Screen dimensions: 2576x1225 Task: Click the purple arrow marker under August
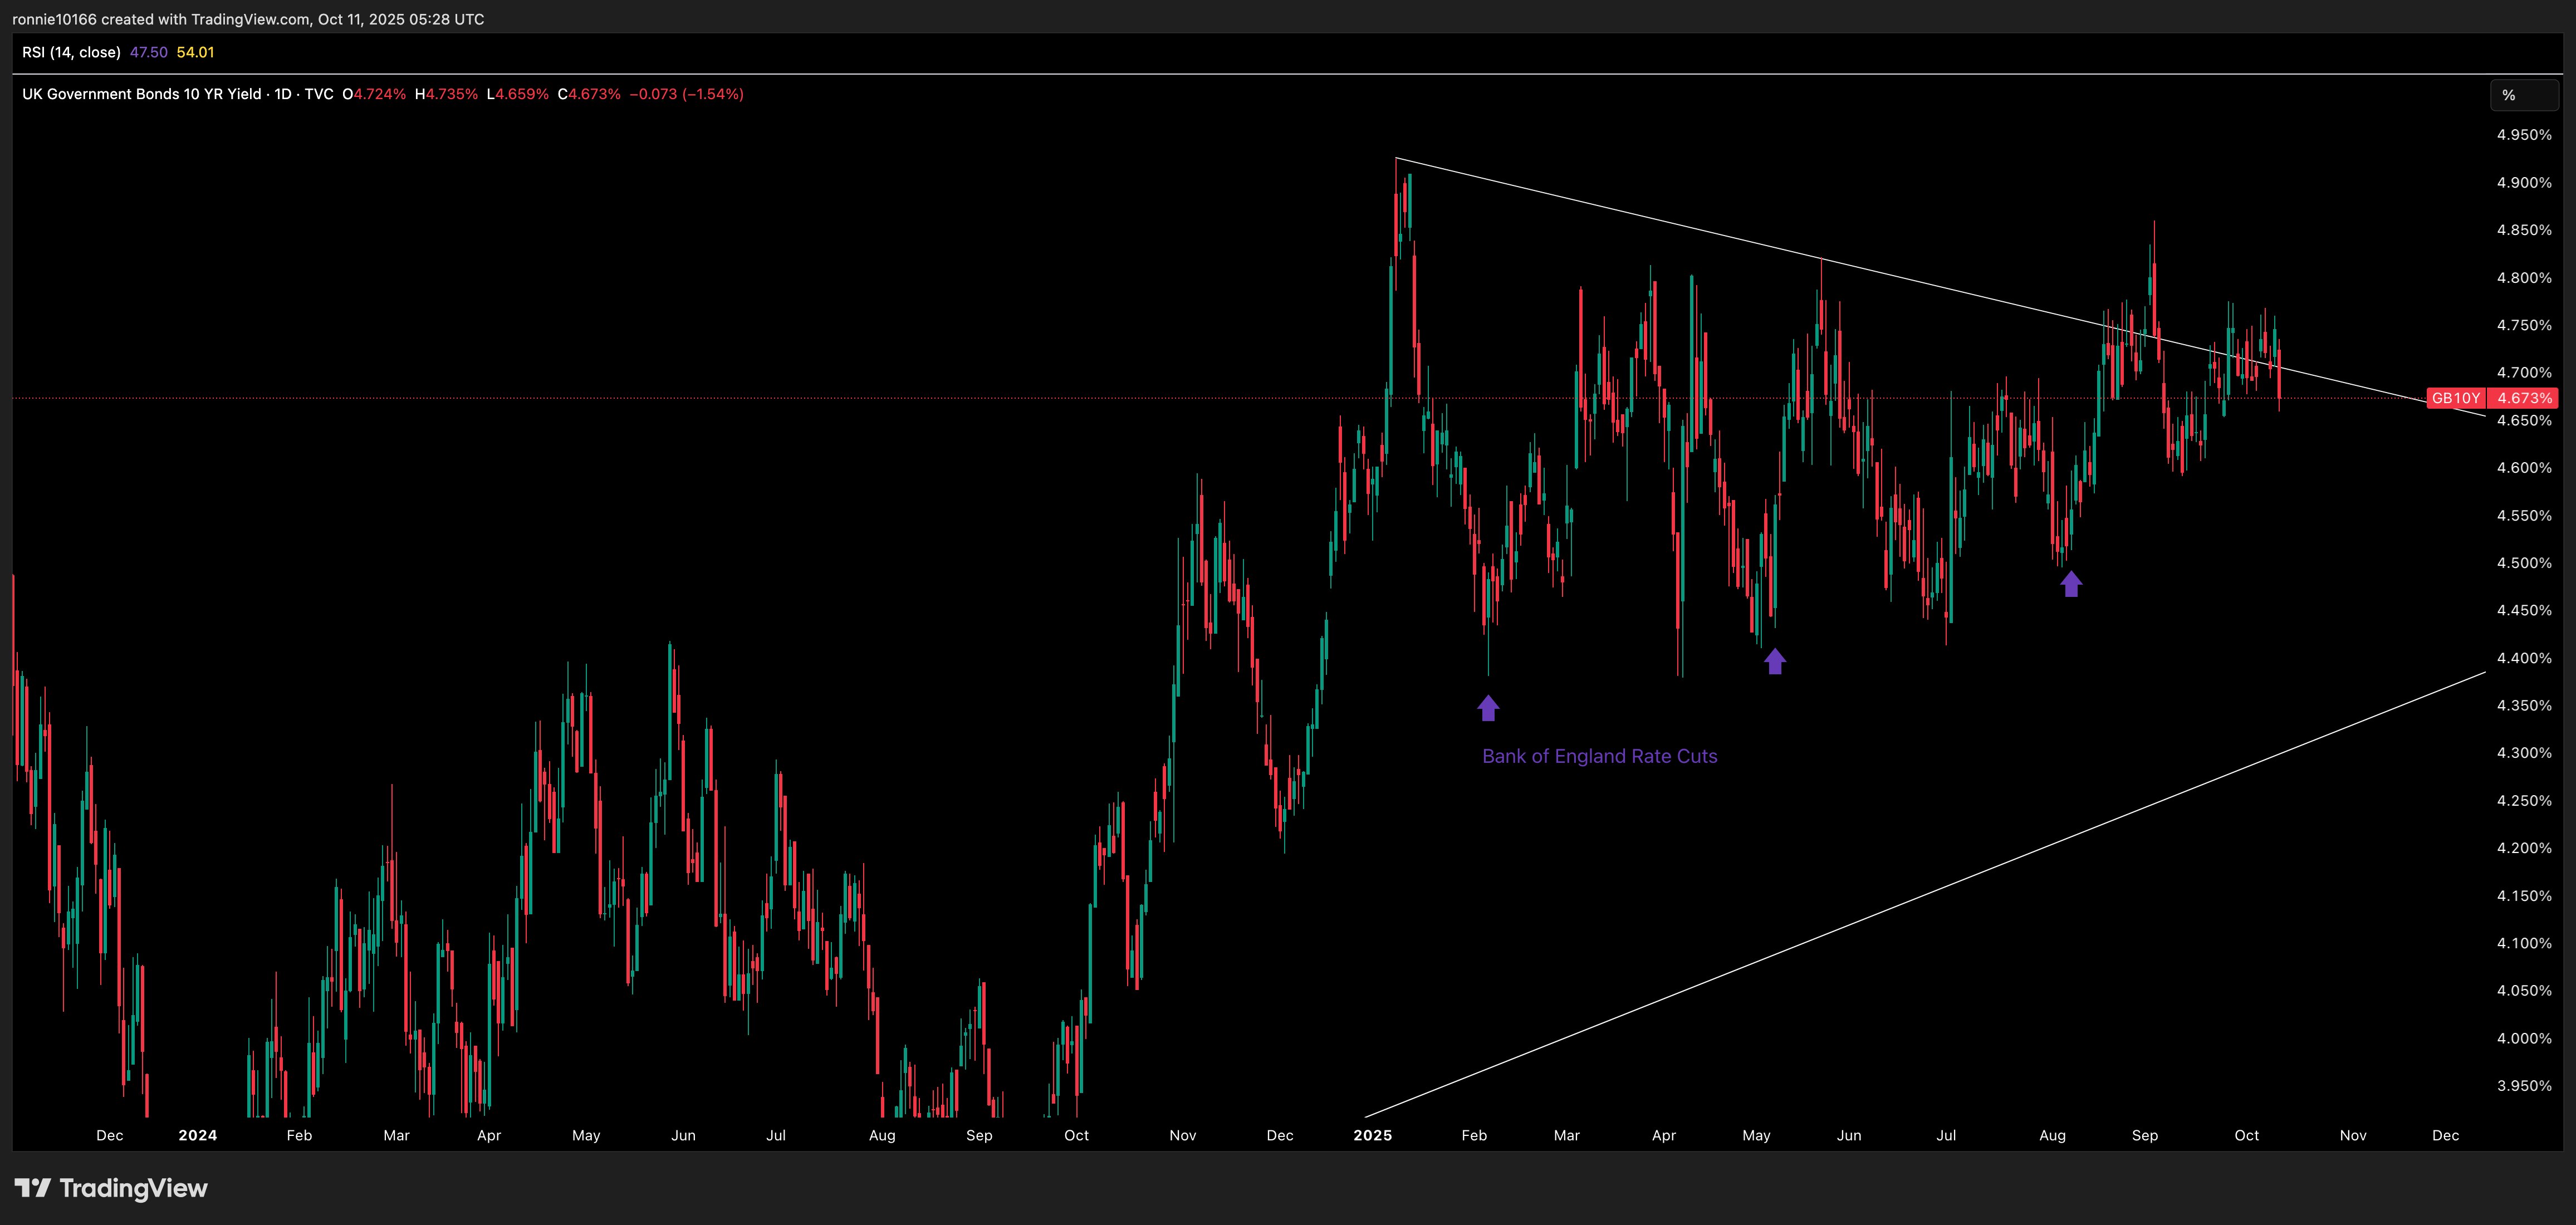click(x=2071, y=584)
